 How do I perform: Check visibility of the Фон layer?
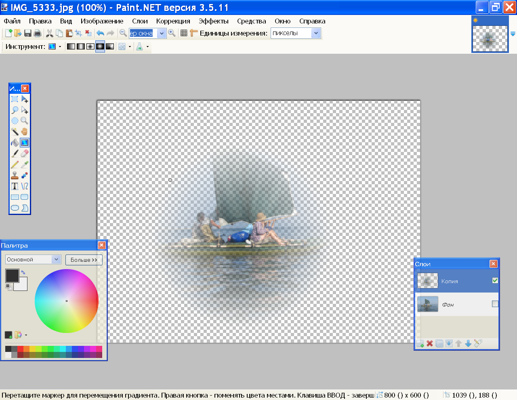coord(495,304)
